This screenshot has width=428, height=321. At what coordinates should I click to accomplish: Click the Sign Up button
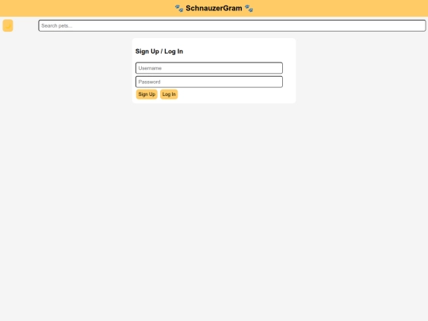point(147,94)
